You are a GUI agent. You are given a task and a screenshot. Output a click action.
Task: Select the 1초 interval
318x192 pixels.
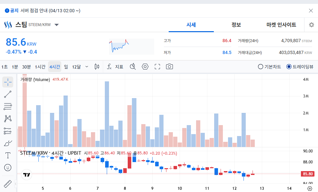5,67
